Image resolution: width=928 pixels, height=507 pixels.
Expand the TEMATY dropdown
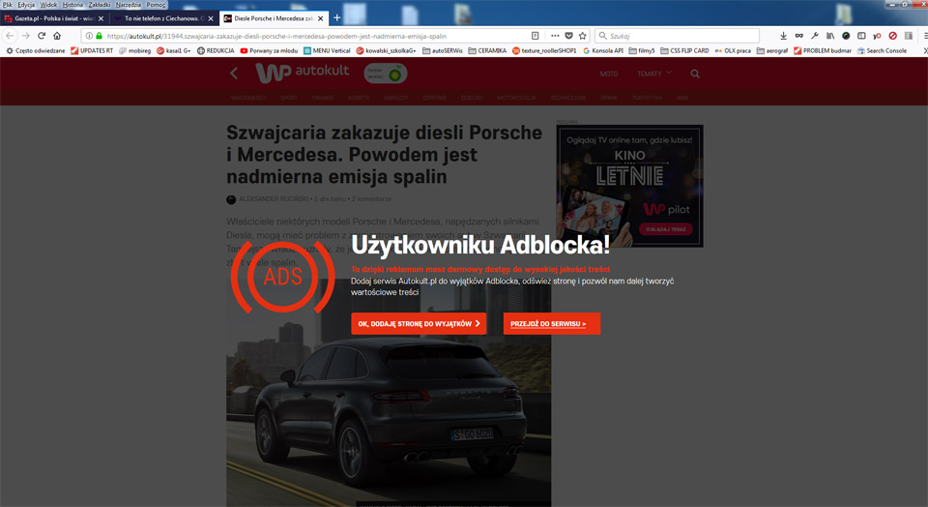654,74
